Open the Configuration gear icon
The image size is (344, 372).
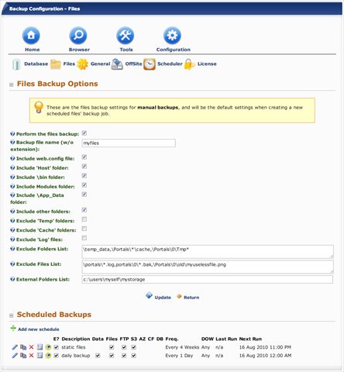click(172, 36)
